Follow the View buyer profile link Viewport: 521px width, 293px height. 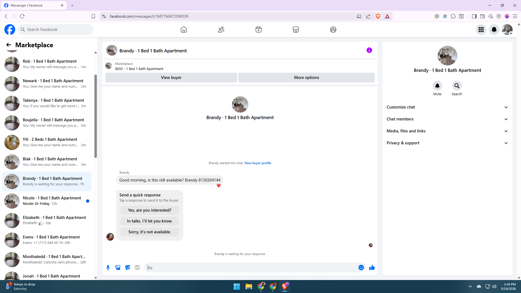click(258, 163)
